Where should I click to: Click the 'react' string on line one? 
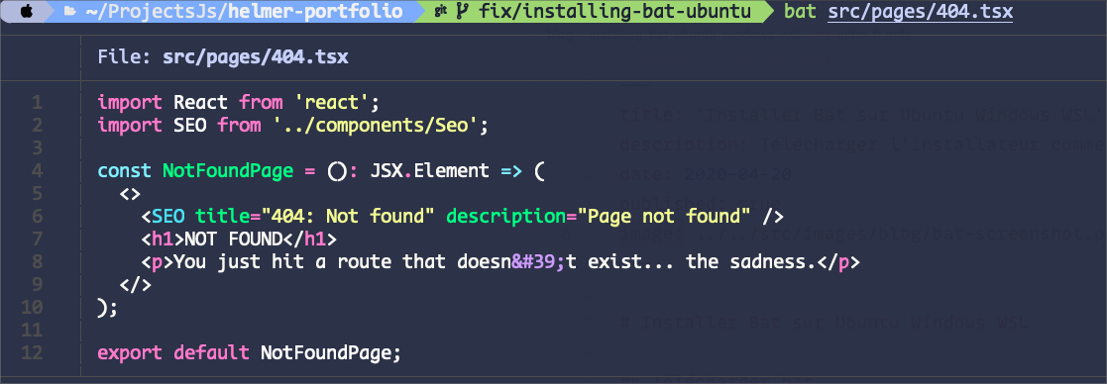(331, 104)
